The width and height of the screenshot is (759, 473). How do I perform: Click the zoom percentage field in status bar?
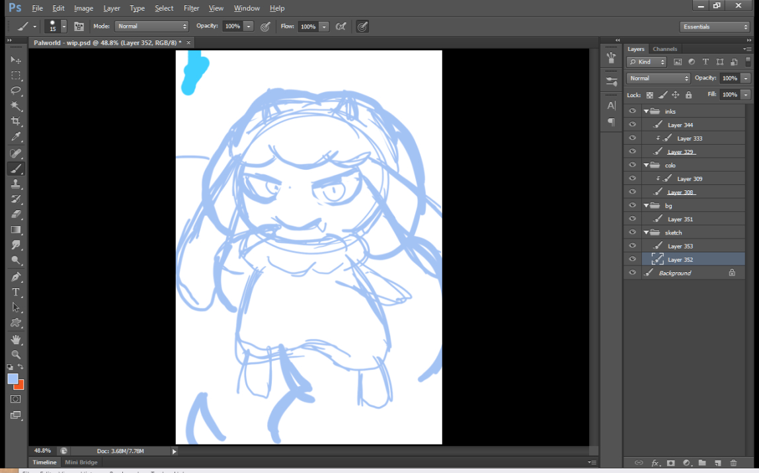[x=42, y=451]
